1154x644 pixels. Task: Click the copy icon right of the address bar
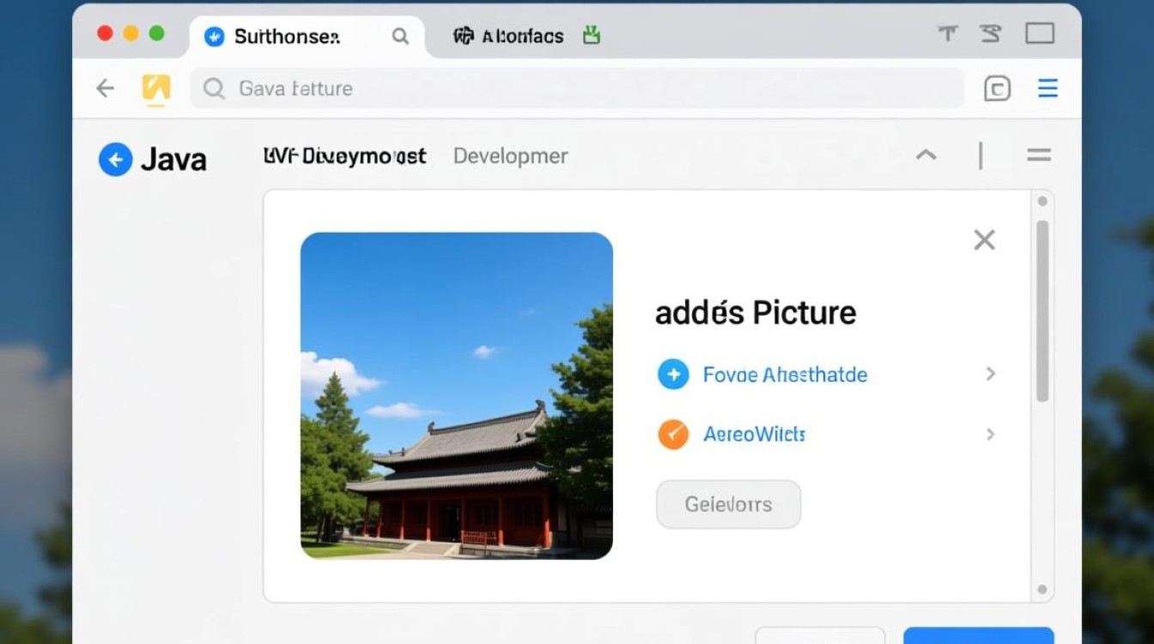pyautogui.click(x=997, y=88)
